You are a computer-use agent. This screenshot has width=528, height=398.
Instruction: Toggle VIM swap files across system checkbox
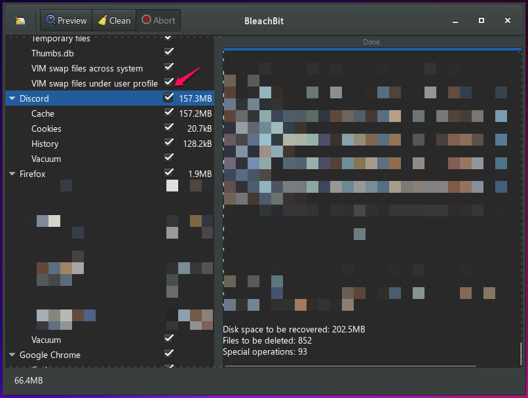(x=169, y=67)
